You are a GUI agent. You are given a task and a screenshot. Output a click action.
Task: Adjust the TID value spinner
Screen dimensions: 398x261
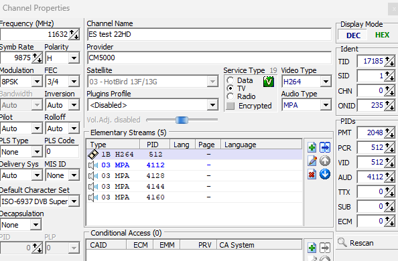coord(389,62)
